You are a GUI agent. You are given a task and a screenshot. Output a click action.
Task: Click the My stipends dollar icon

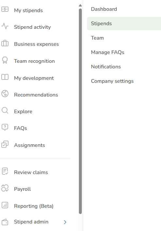[5, 9]
